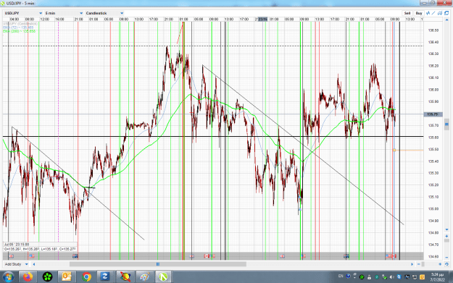Screen dimensions: 453x283
Task: Click the scroll chart right arrow
Action: click(412, 264)
